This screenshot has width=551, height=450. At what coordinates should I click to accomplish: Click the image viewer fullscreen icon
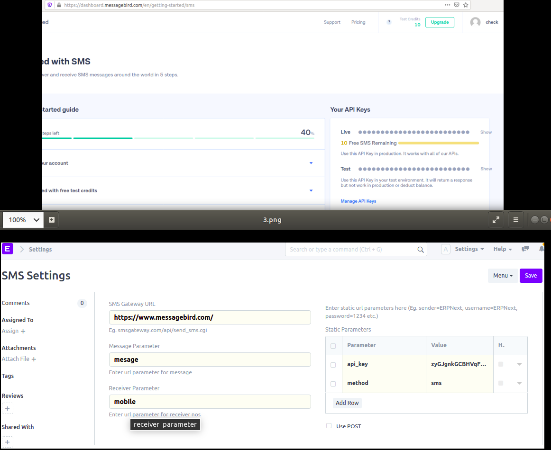(496, 220)
